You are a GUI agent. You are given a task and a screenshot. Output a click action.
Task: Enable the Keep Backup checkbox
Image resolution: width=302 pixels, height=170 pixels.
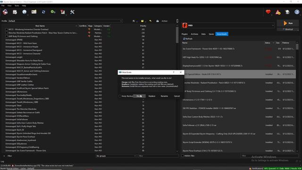click(120, 96)
